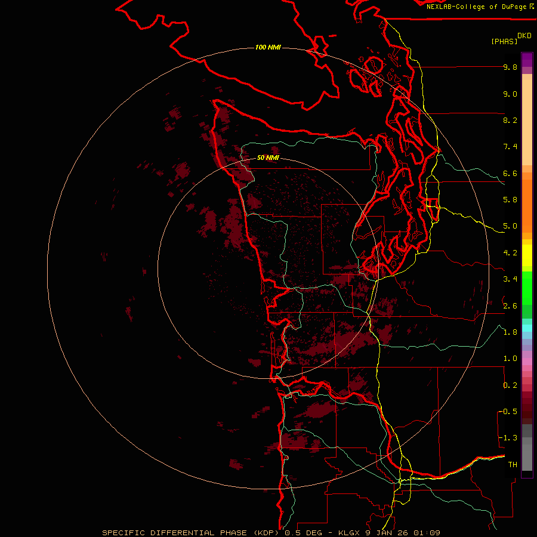Image resolution: width=537 pixels, height=537 pixels.
Task: Click the 1.0 value on color scale
Action: click(510, 359)
